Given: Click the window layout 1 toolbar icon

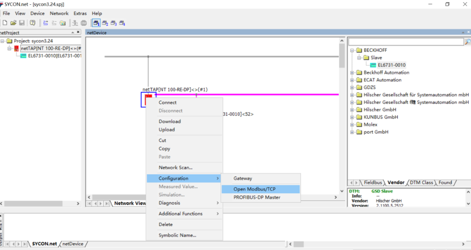Looking at the screenshot, I should click(96, 23).
